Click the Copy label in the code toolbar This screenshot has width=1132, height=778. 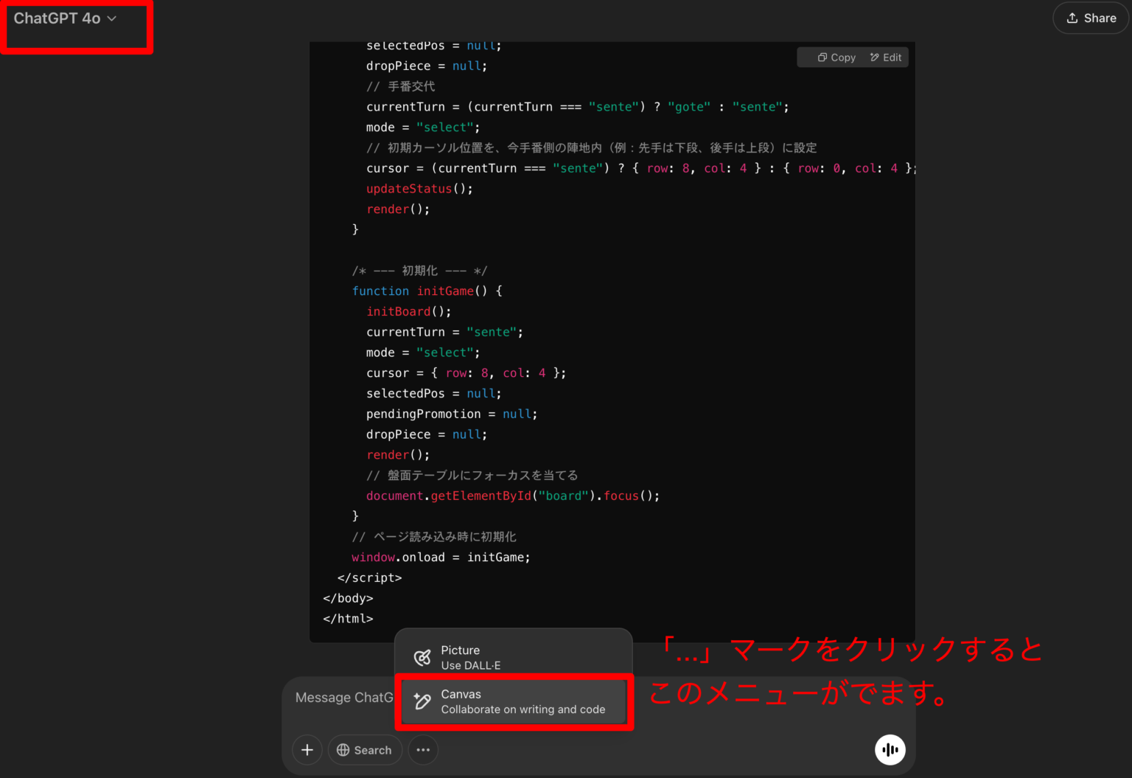point(844,57)
